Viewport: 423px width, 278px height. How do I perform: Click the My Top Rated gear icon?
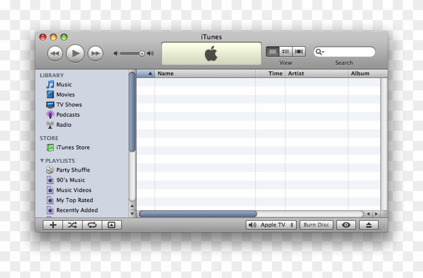click(x=50, y=200)
